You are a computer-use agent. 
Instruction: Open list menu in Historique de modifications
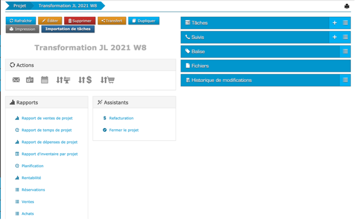click(345, 80)
